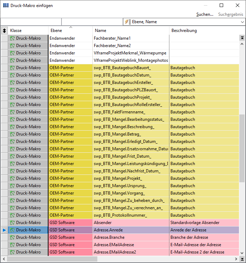Image resolution: width=246 pixels, height=263 pixels.
Task: Click the Klasse column header
Action: 28,31
